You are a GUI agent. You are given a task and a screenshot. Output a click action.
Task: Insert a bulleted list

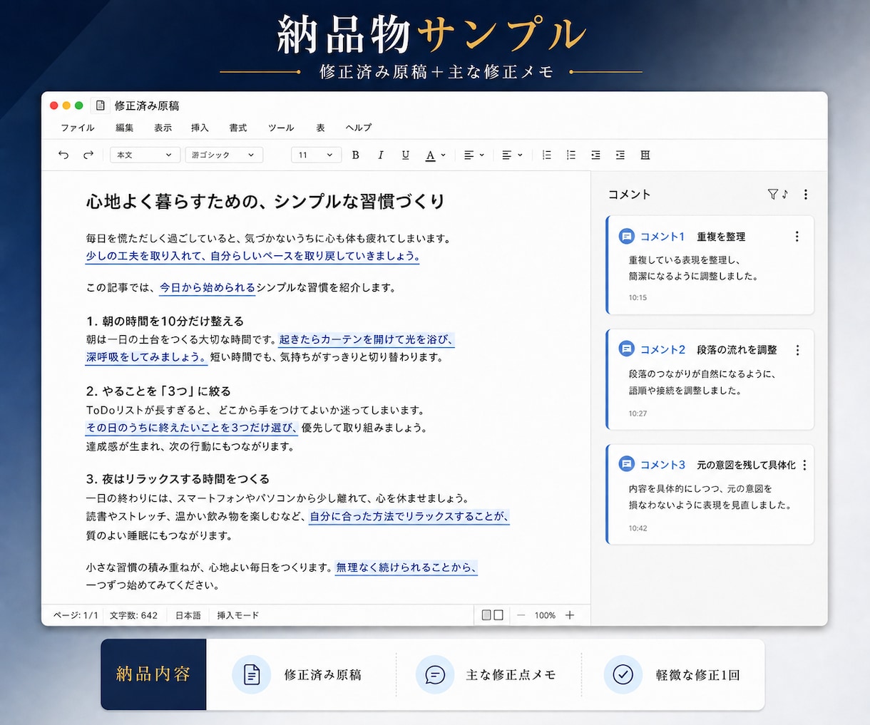[x=571, y=155]
